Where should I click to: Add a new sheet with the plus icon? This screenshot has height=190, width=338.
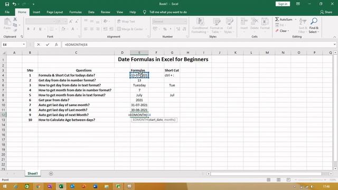51,174
